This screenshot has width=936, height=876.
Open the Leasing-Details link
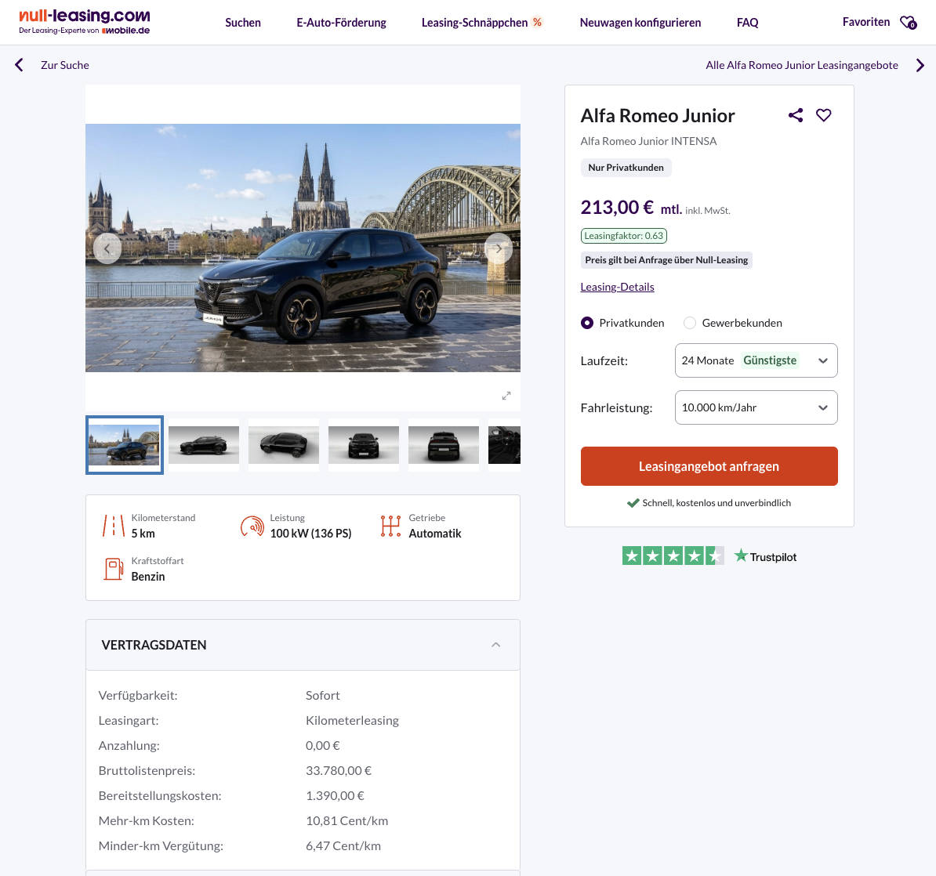[617, 287]
